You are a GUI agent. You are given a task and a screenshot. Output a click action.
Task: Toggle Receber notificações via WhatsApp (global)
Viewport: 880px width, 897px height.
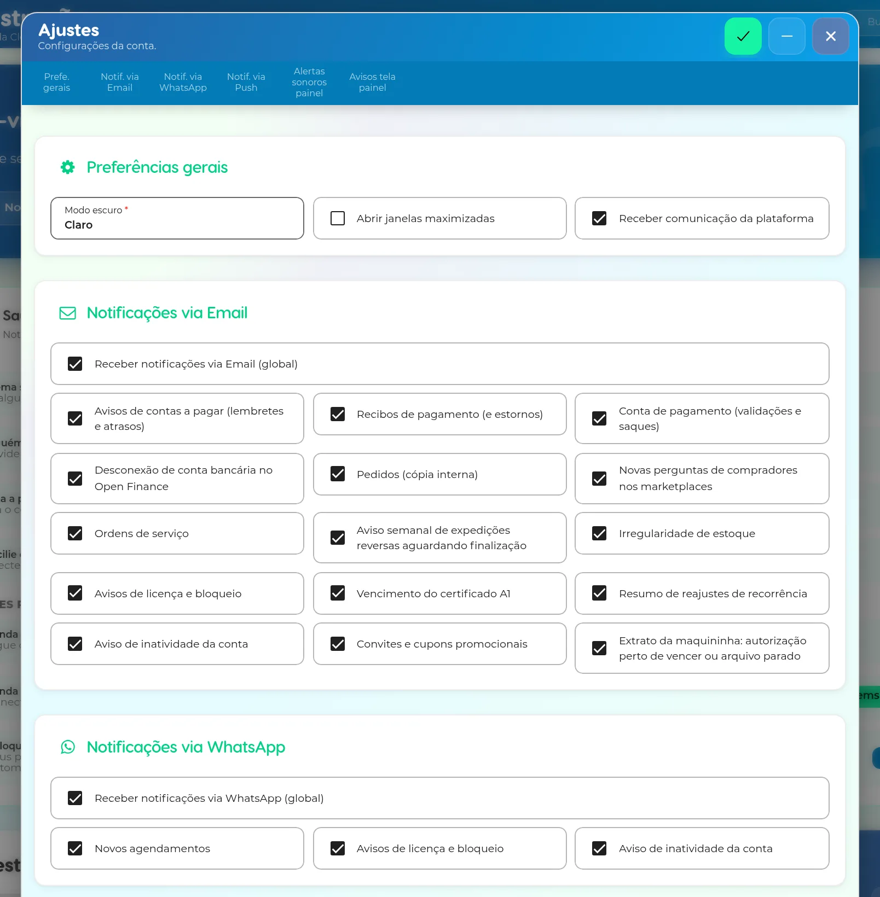[75, 798]
